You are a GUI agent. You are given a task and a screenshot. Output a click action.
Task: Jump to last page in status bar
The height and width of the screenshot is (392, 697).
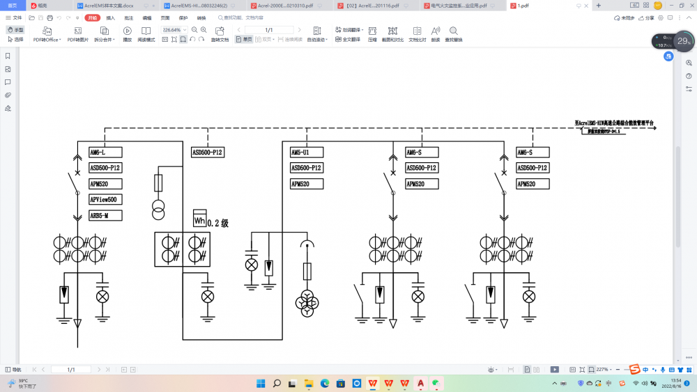click(x=107, y=369)
